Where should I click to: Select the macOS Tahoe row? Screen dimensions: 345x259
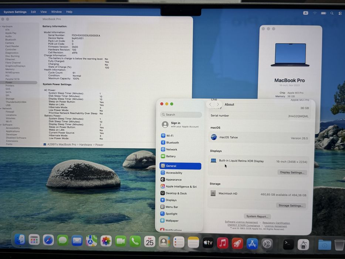click(260, 138)
